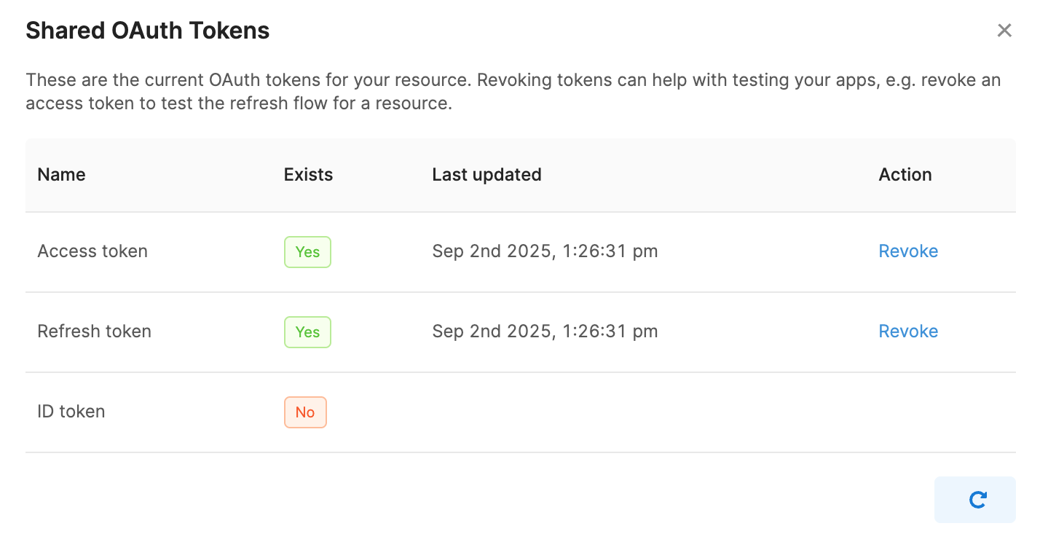Click the No badge for ID token
1040x542 pixels.
[x=305, y=412]
